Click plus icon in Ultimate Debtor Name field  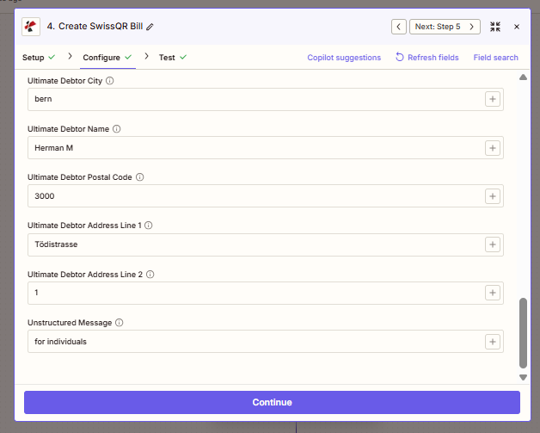pos(493,148)
